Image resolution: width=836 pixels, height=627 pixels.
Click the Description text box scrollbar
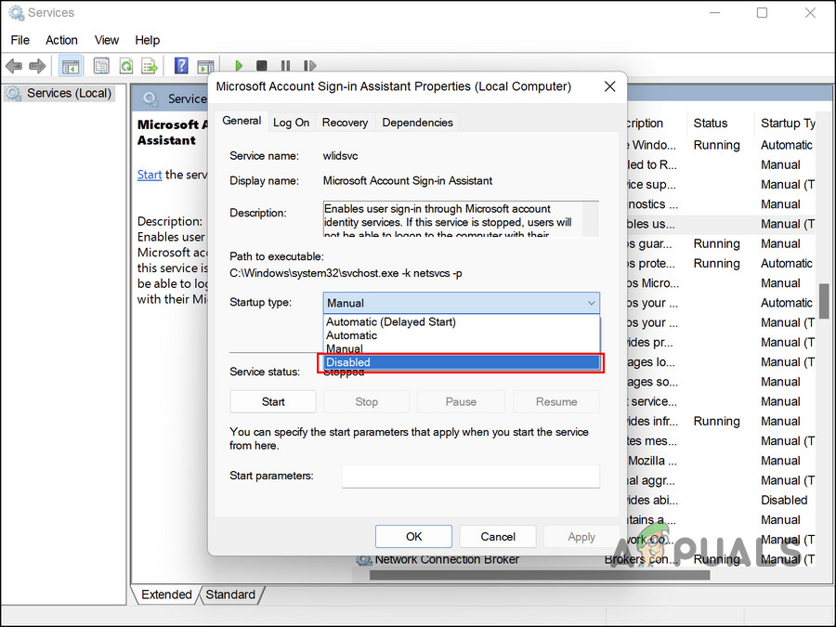click(590, 219)
